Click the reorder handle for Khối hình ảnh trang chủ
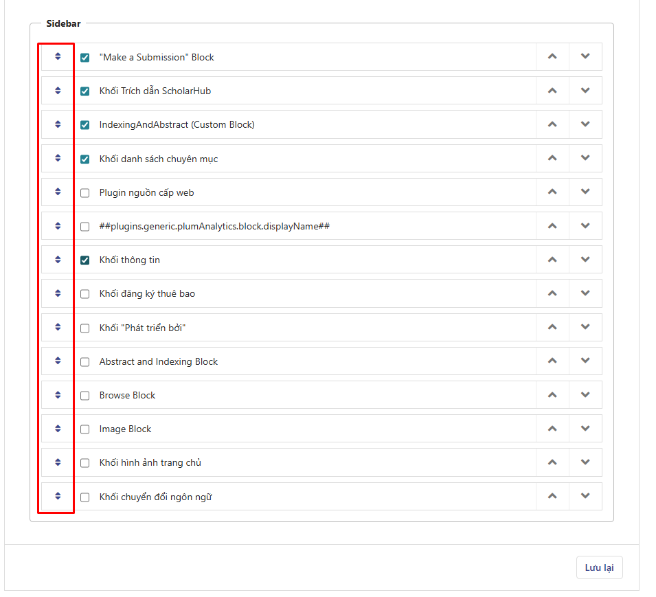 pos(56,462)
